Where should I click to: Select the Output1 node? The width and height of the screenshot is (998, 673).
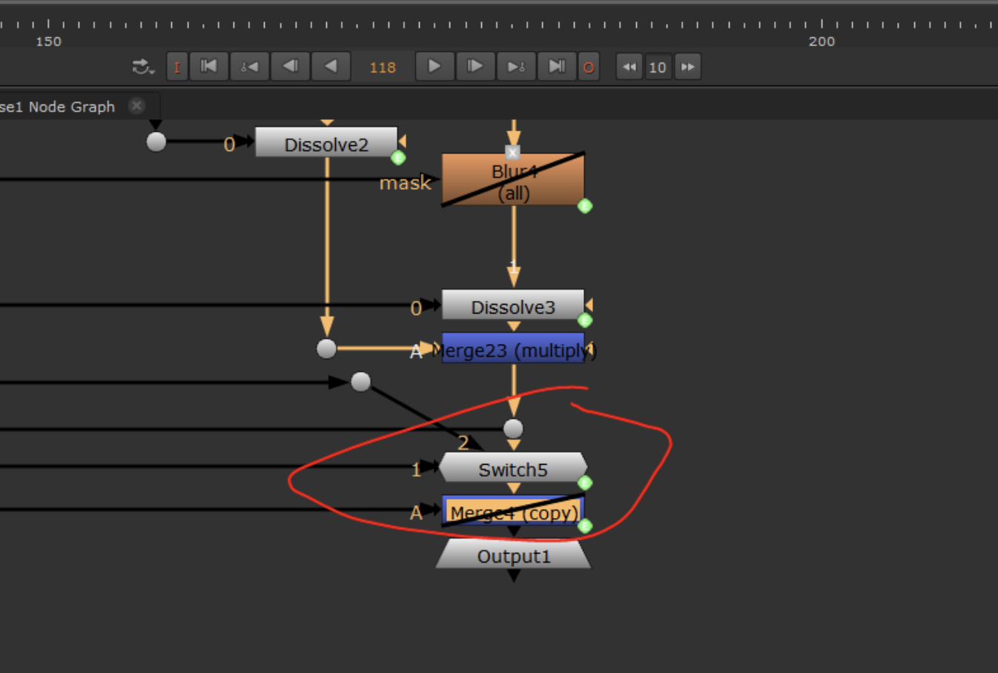click(x=513, y=555)
